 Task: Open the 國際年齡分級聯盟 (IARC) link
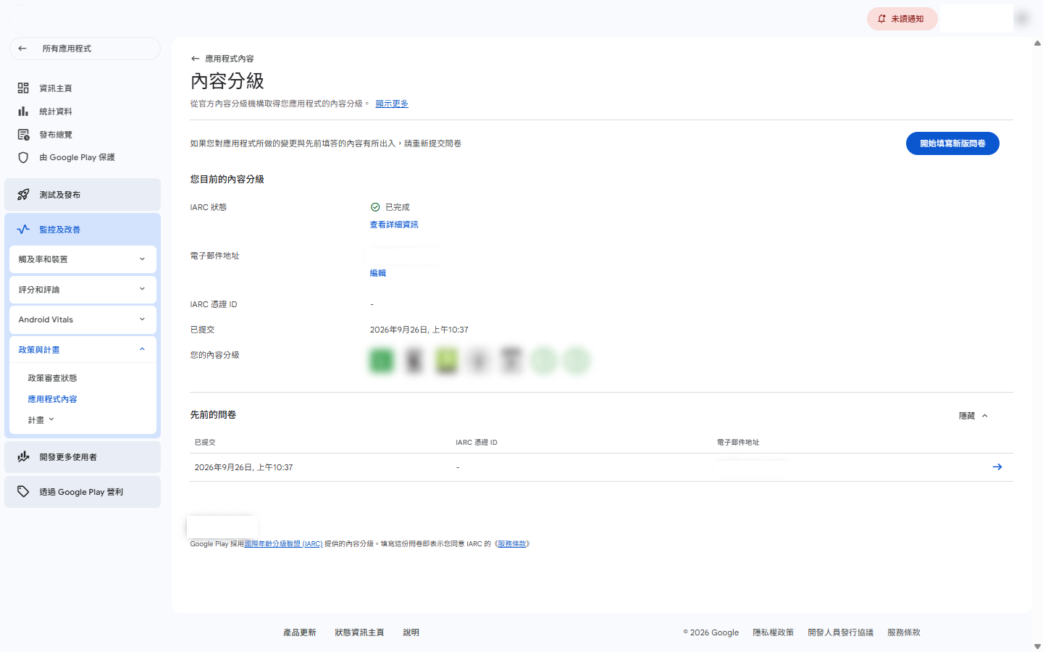click(x=283, y=544)
